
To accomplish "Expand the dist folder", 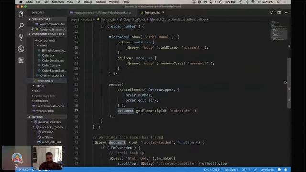I will click(37, 91).
